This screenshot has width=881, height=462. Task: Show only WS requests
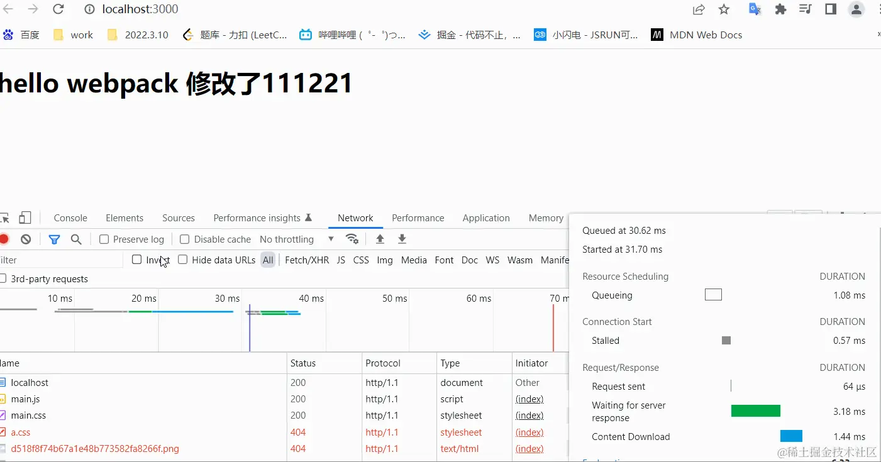point(492,260)
